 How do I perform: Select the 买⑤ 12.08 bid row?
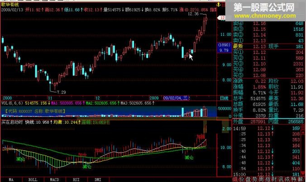click(x=268, y=75)
